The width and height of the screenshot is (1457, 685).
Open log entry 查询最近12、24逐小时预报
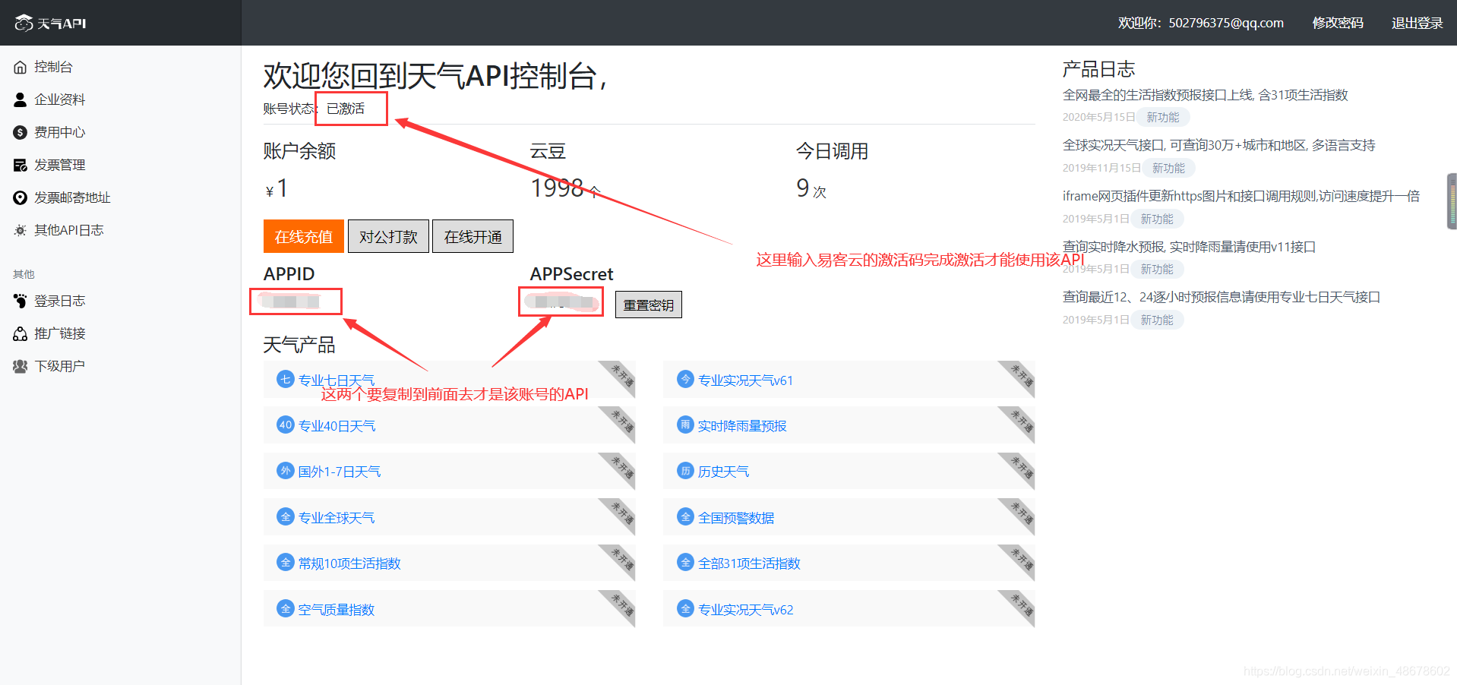tap(1221, 297)
